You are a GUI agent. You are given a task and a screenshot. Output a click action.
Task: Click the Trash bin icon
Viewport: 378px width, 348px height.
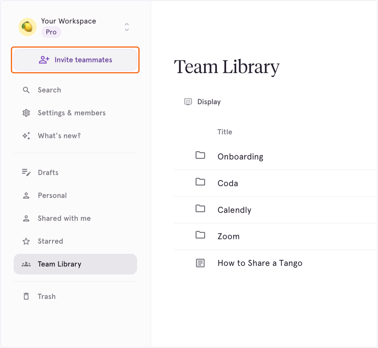click(26, 296)
